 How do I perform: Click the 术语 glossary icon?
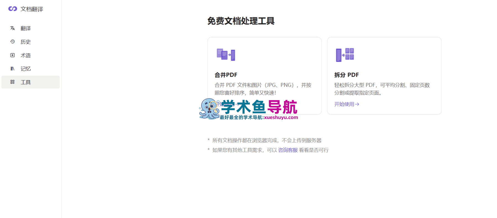click(x=12, y=55)
